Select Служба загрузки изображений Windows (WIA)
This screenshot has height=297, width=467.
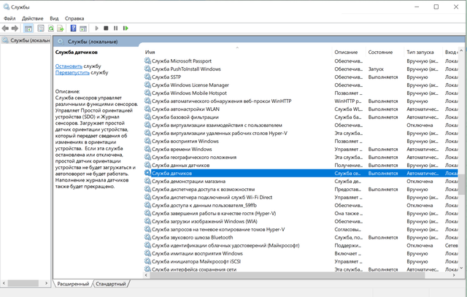point(301,221)
